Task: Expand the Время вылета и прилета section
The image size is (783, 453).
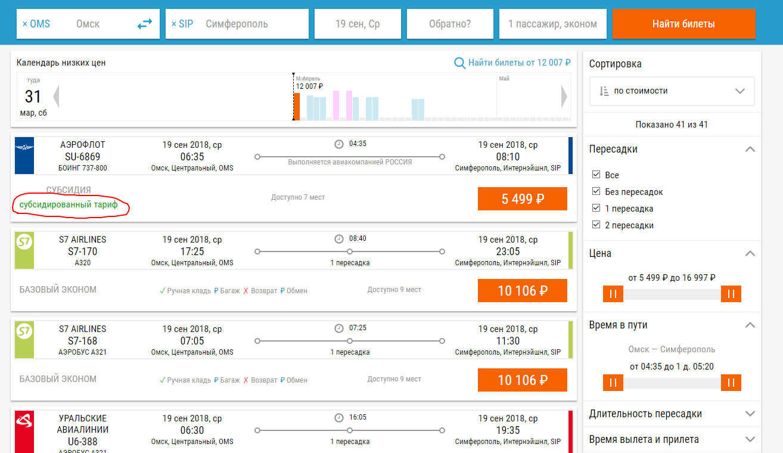Action: coord(750,439)
